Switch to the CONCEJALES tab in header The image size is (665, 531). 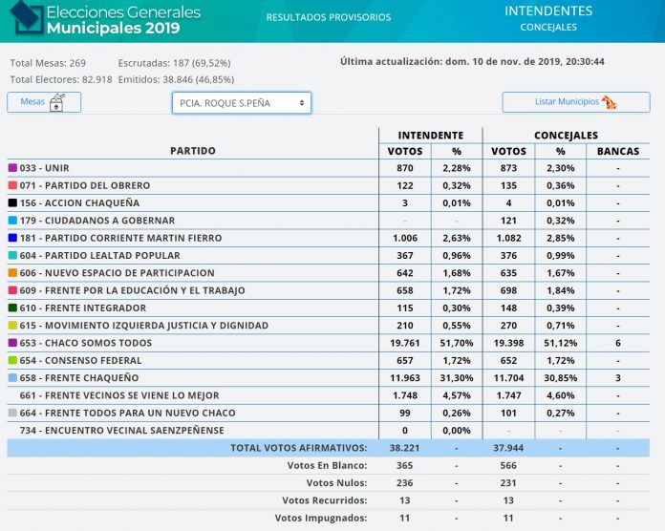coord(548,27)
